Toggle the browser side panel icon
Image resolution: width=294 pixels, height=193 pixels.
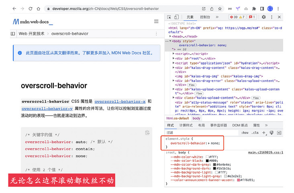262,8
